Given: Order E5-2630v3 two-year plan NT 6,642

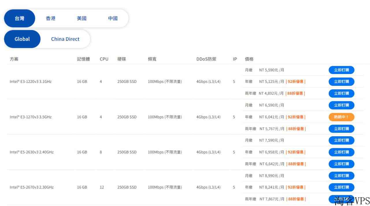Looking at the screenshot, I should (x=341, y=164).
